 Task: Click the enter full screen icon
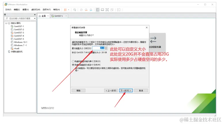[x=107, y=10]
